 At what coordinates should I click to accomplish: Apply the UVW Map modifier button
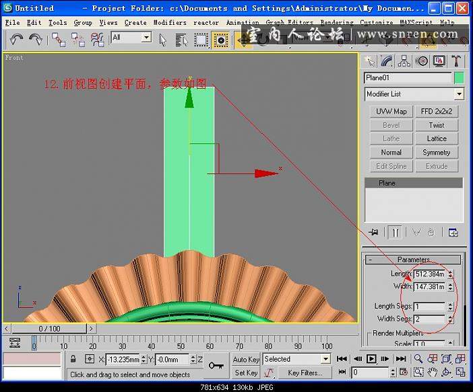[391, 112]
